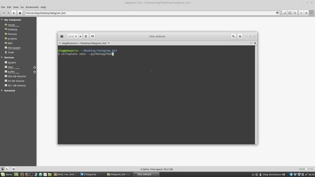The width and height of the screenshot is (315, 177).
Task: Open Pictures in the sidebar
Action: pyautogui.click(x=12, y=34)
